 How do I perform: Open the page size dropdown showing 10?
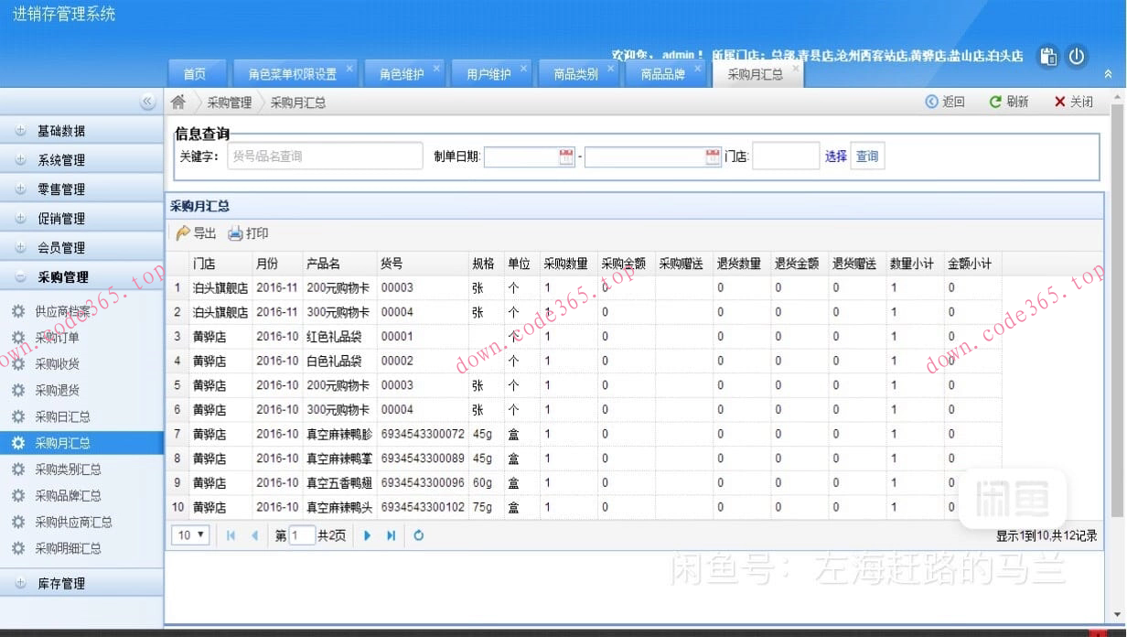click(189, 534)
